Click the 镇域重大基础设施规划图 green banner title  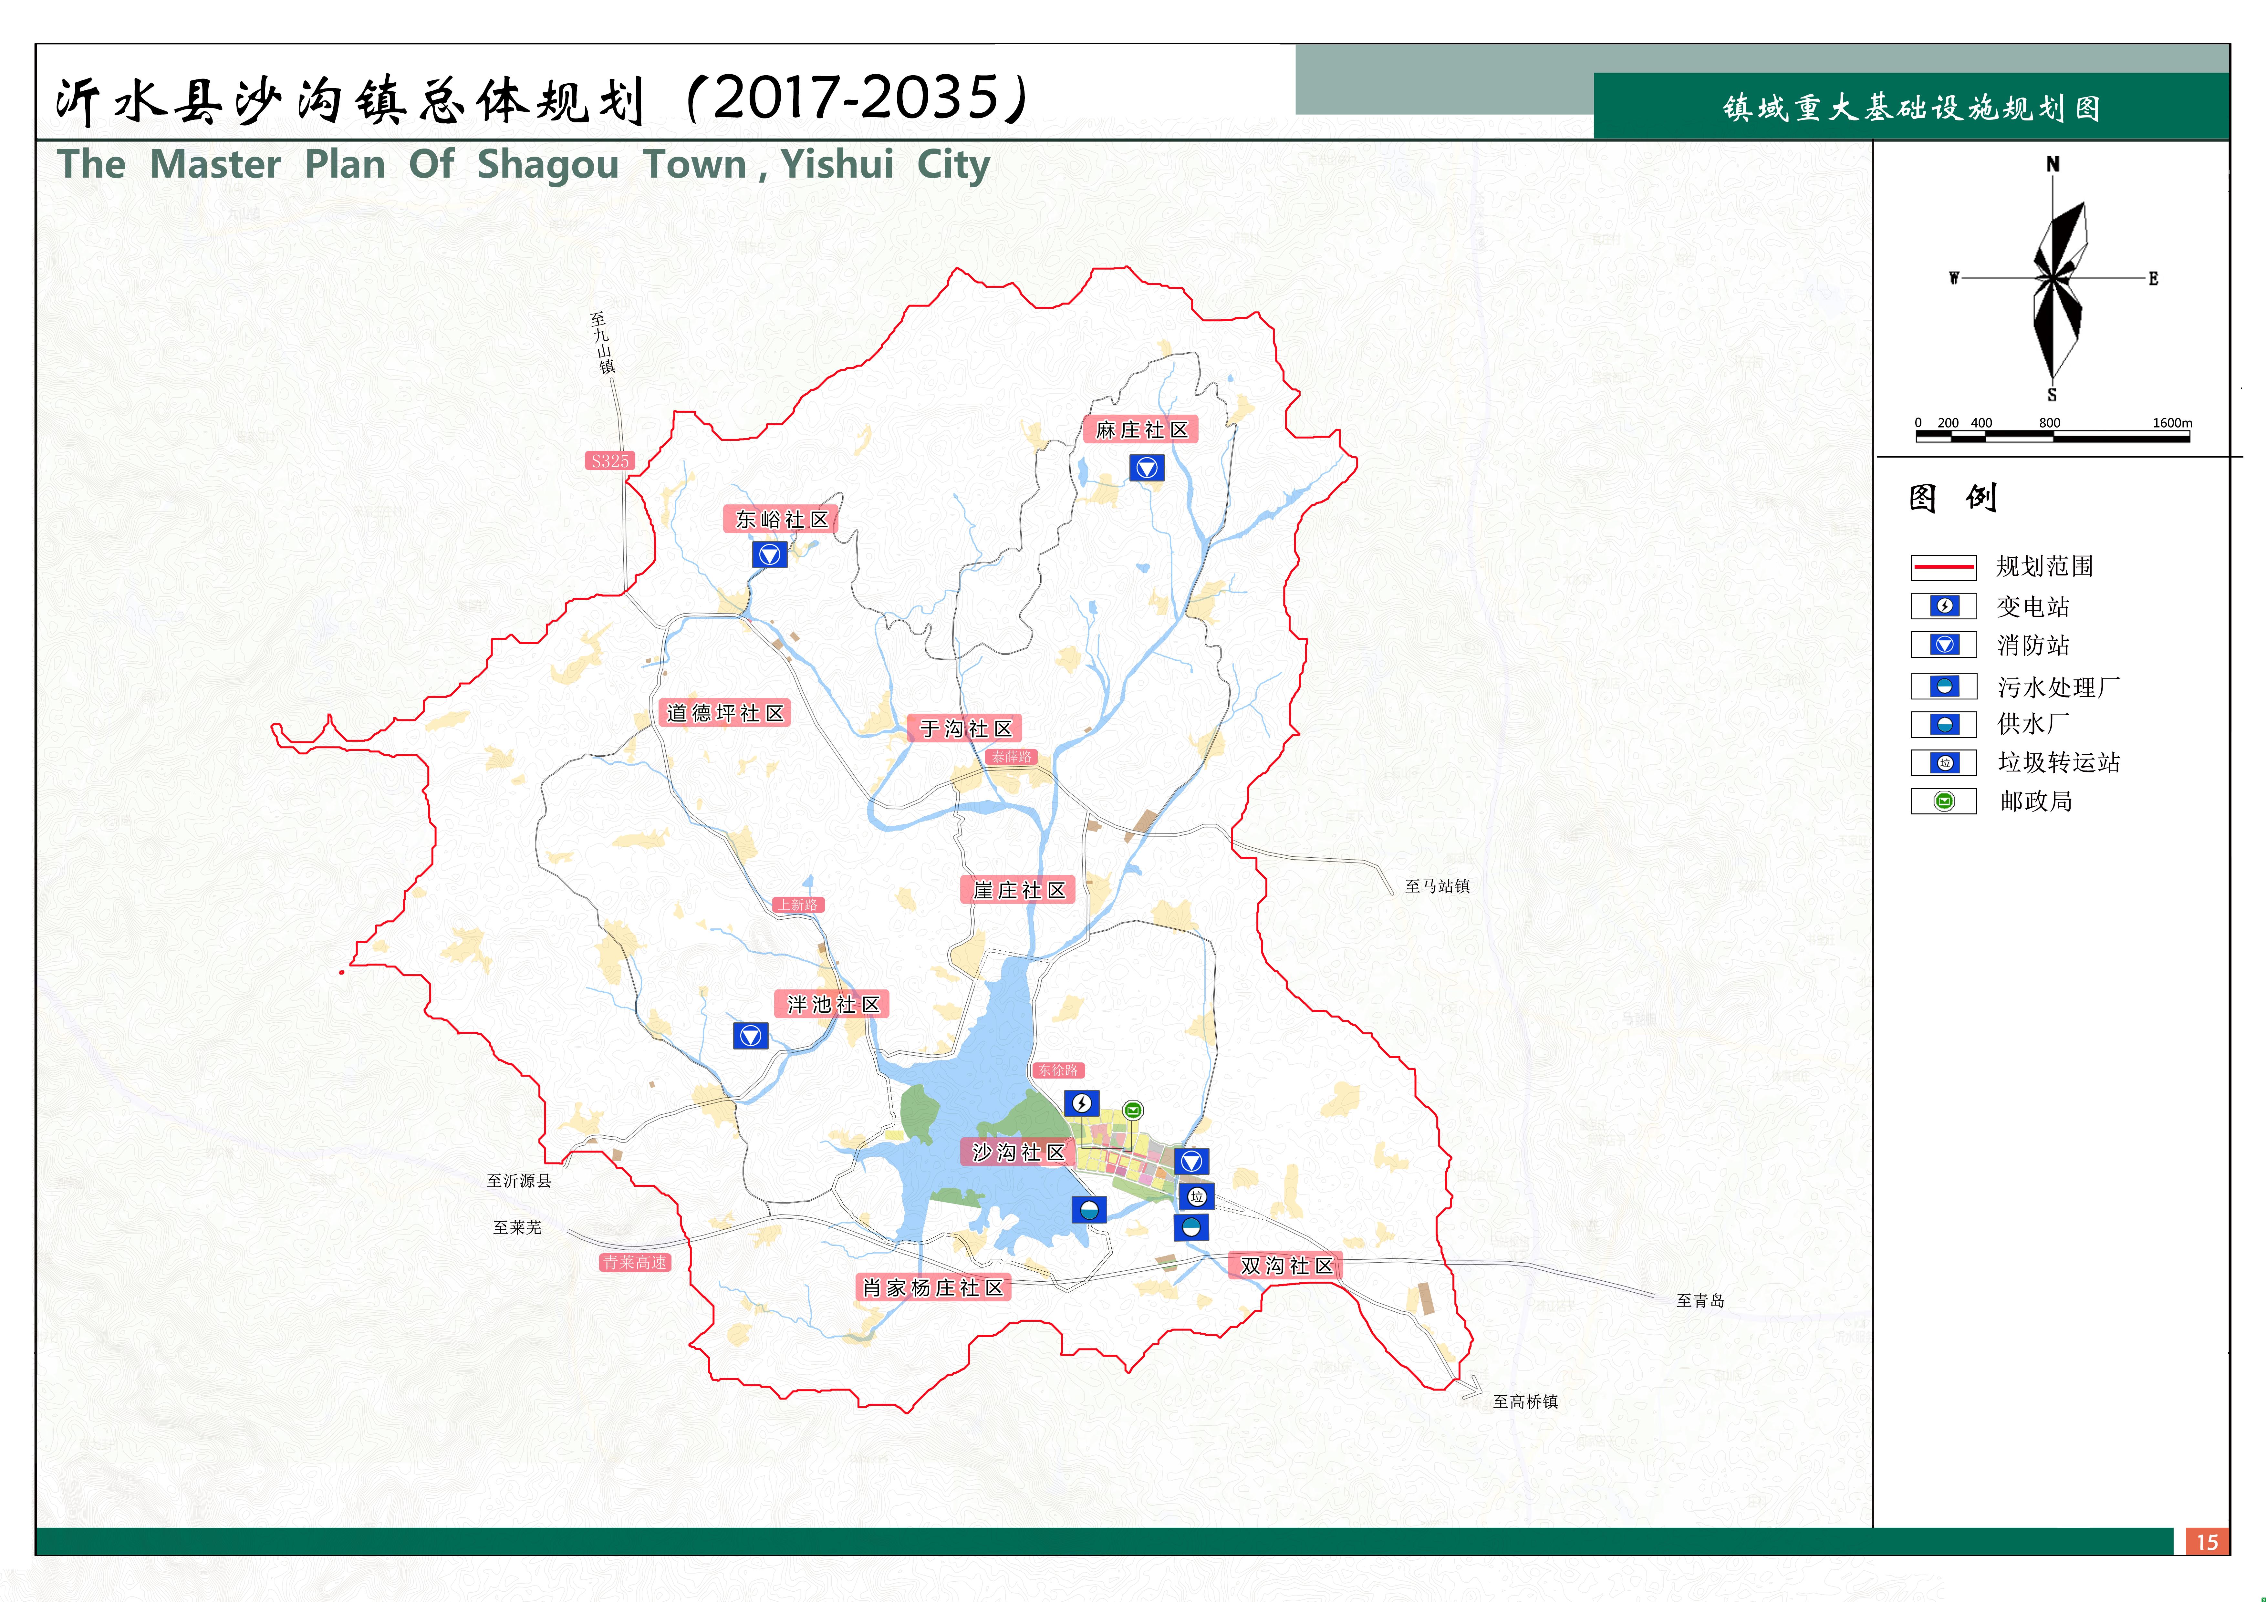coord(1912,108)
